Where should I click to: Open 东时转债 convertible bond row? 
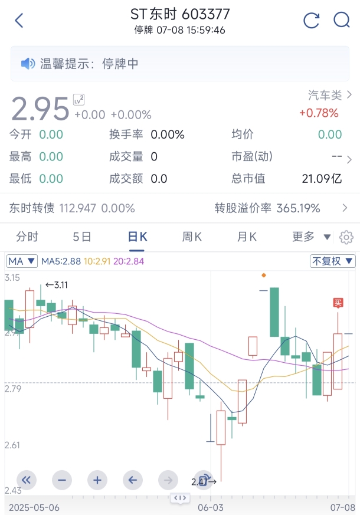[x=180, y=208]
